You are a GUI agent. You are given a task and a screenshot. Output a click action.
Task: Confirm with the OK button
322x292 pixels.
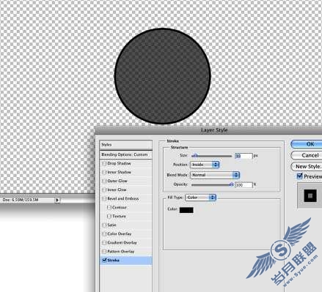point(307,144)
